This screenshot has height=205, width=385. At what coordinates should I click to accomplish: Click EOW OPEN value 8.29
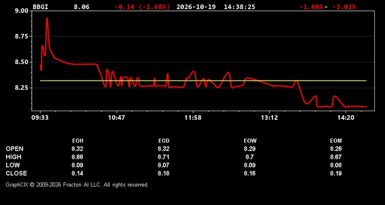tap(249, 149)
